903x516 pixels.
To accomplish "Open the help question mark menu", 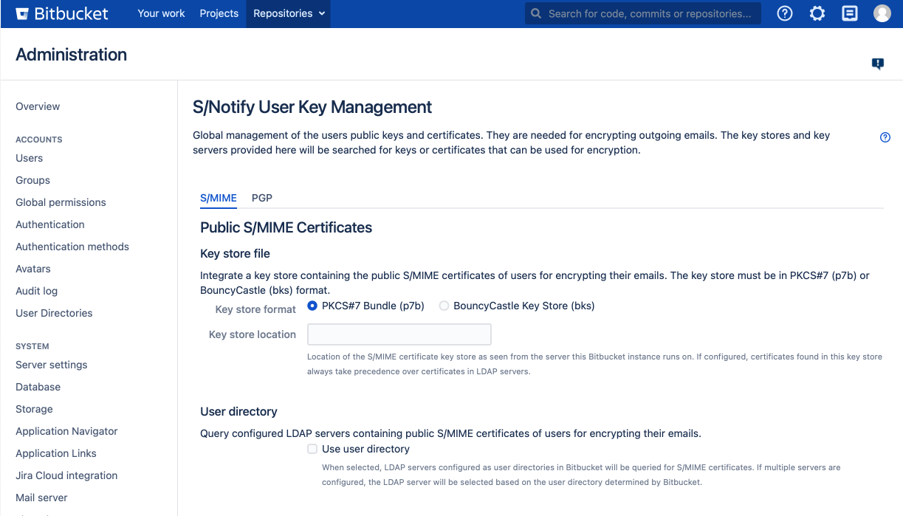I will 785,13.
